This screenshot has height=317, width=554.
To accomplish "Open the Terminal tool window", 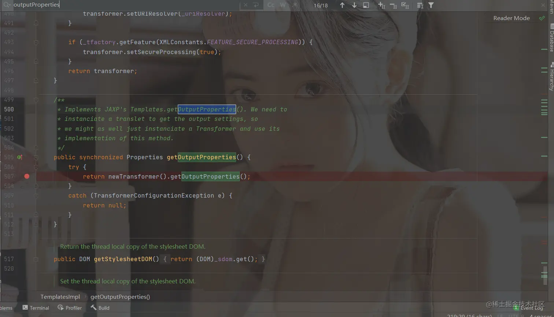I will [36, 308].
